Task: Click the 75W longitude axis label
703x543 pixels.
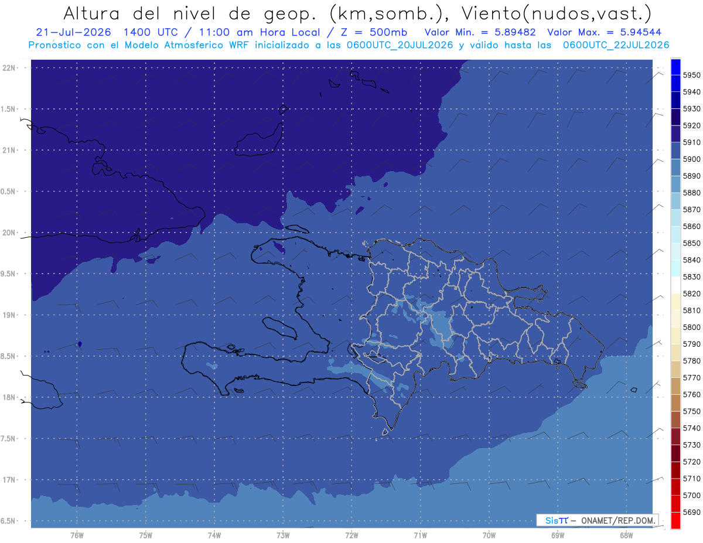Action: point(146,535)
